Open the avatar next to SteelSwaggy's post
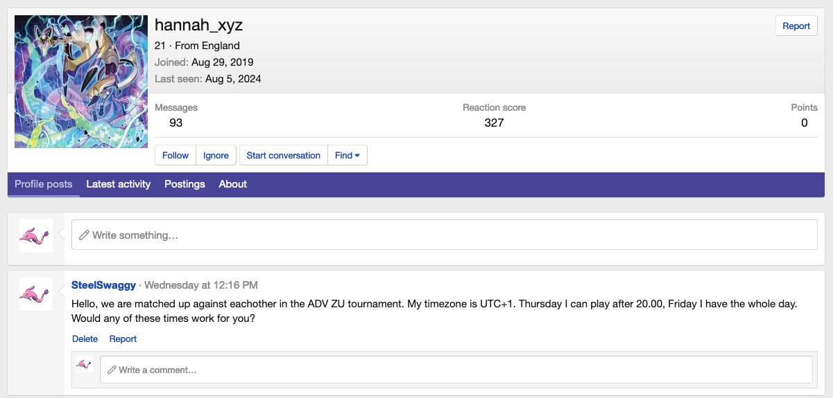The width and height of the screenshot is (833, 398). click(36, 294)
